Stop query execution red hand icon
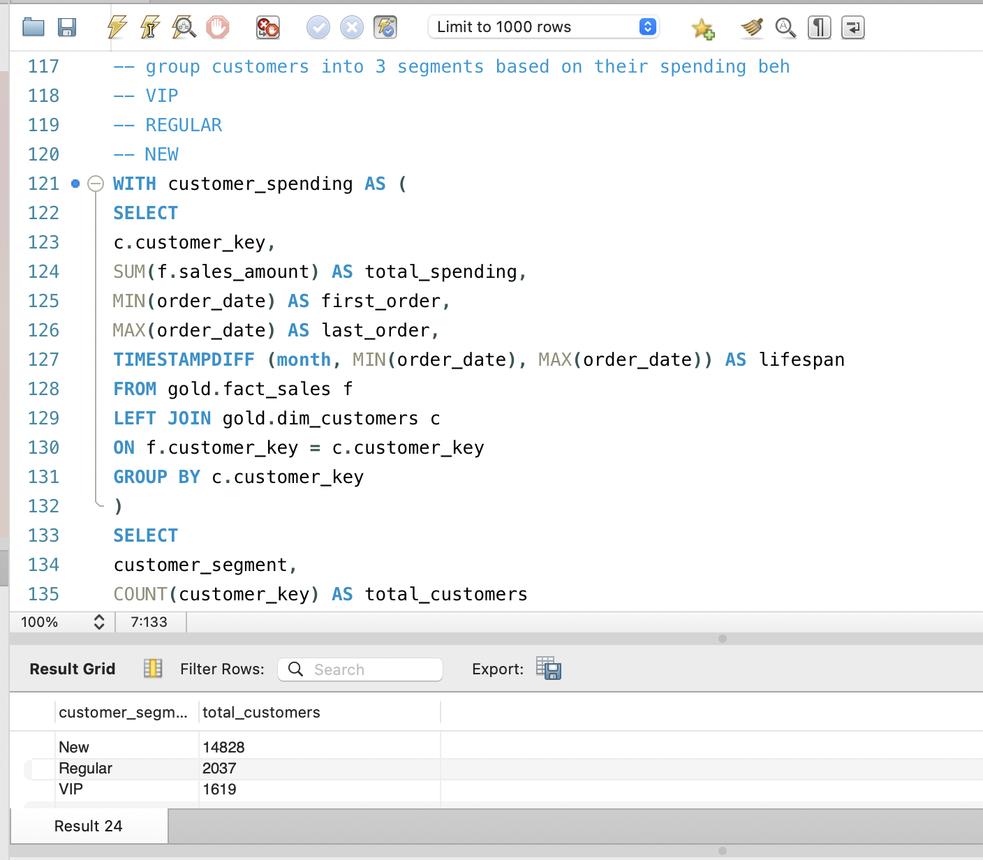The width and height of the screenshot is (983, 860). (218, 28)
